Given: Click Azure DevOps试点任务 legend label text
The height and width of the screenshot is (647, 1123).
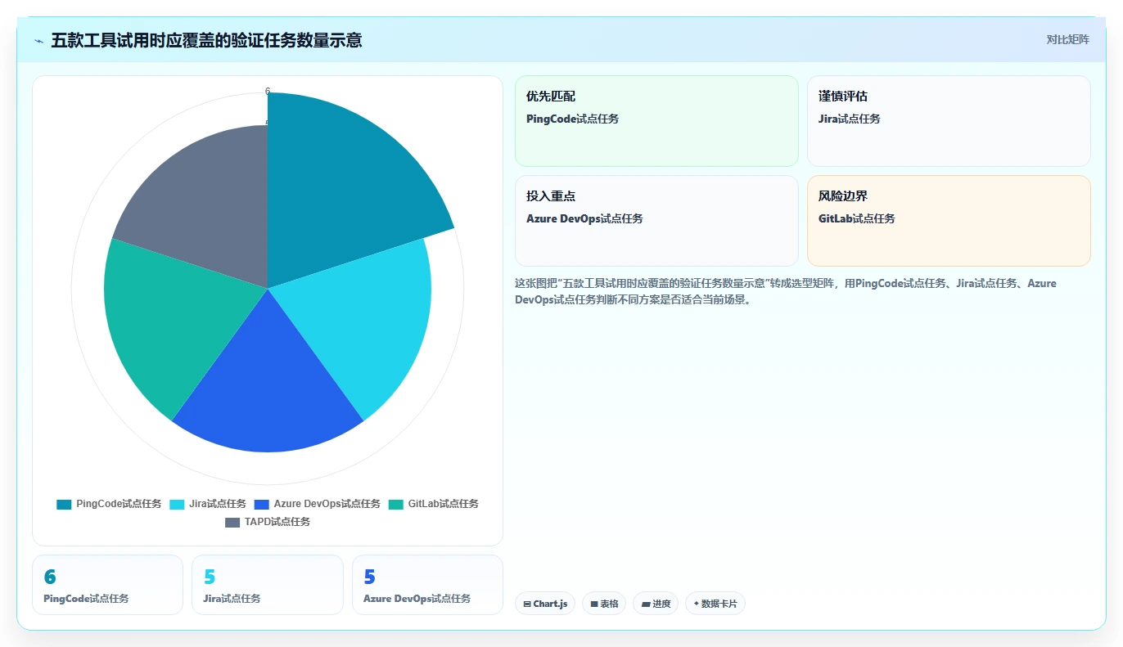Looking at the screenshot, I should click(x=327, y=504).
